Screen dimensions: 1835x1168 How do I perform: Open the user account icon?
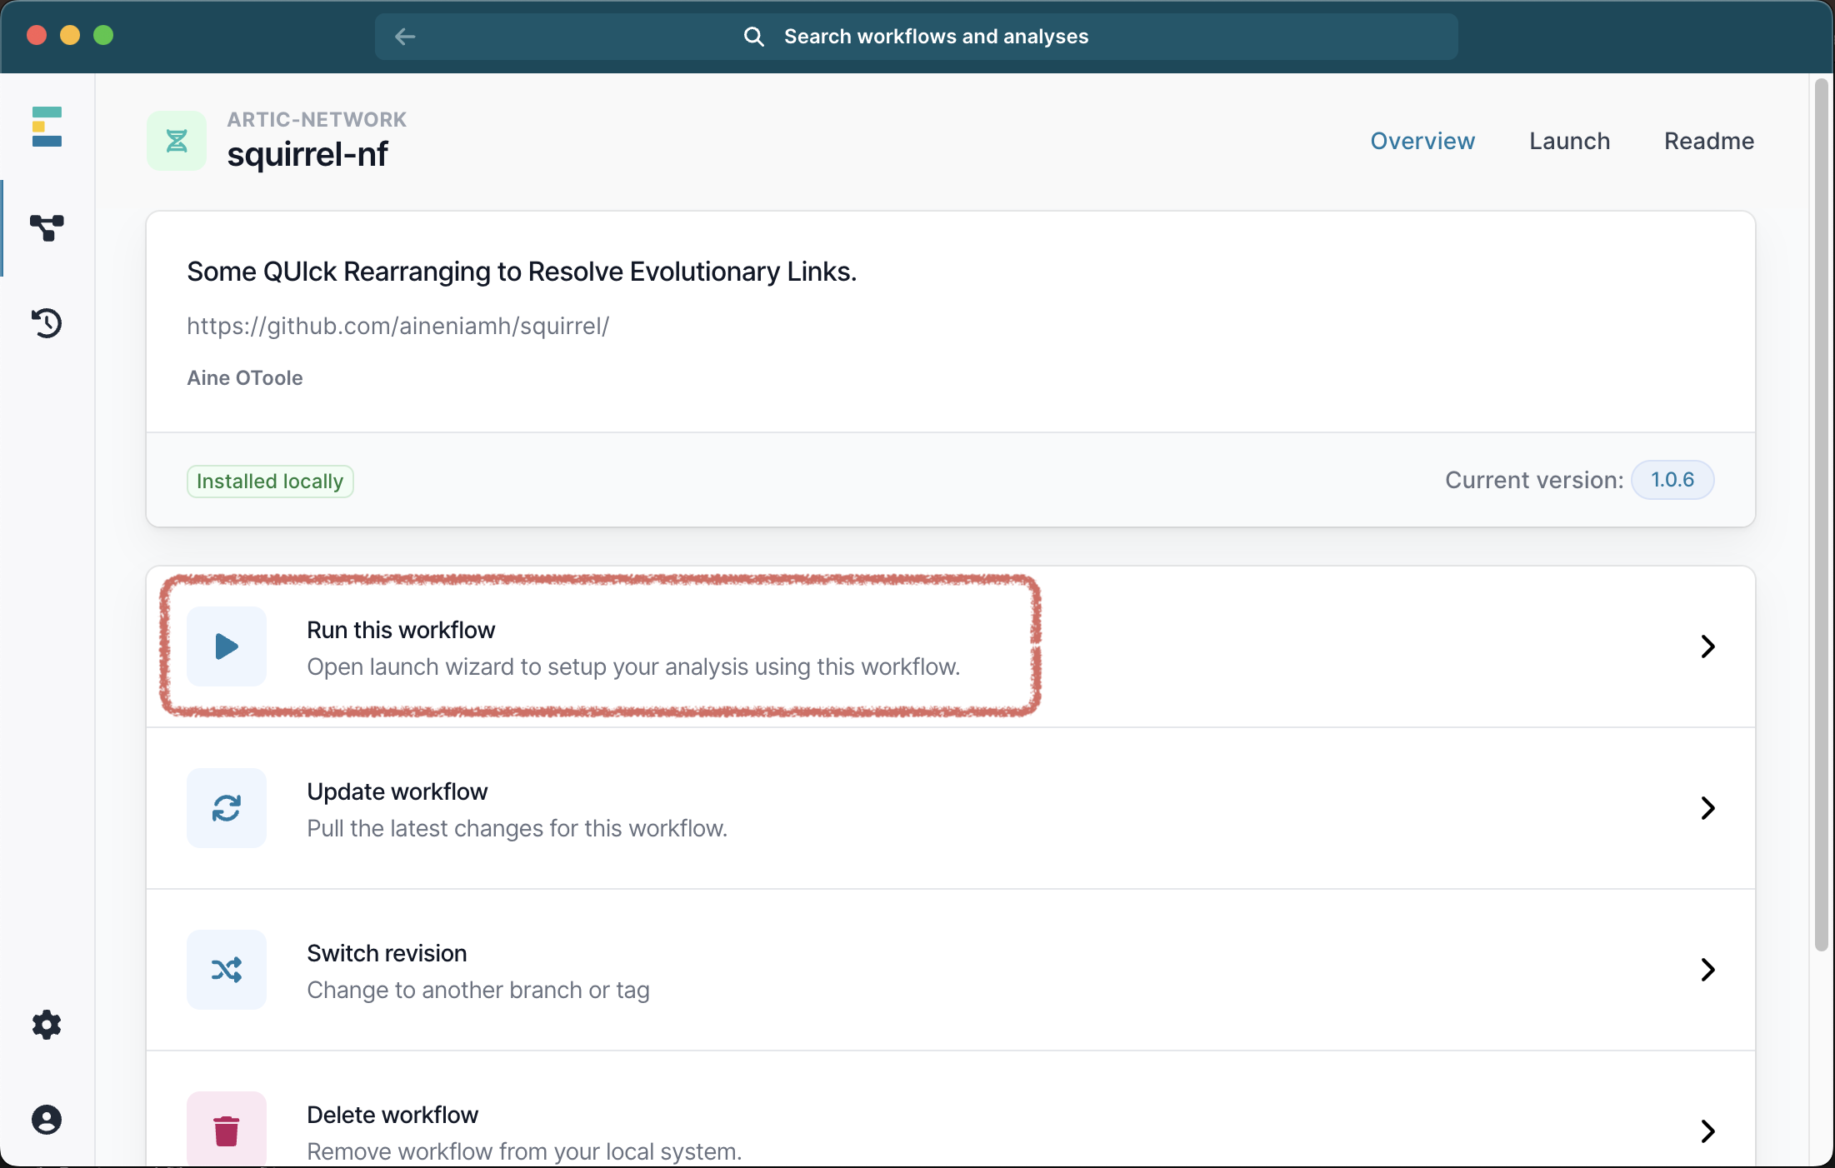tap(47, 1120)
